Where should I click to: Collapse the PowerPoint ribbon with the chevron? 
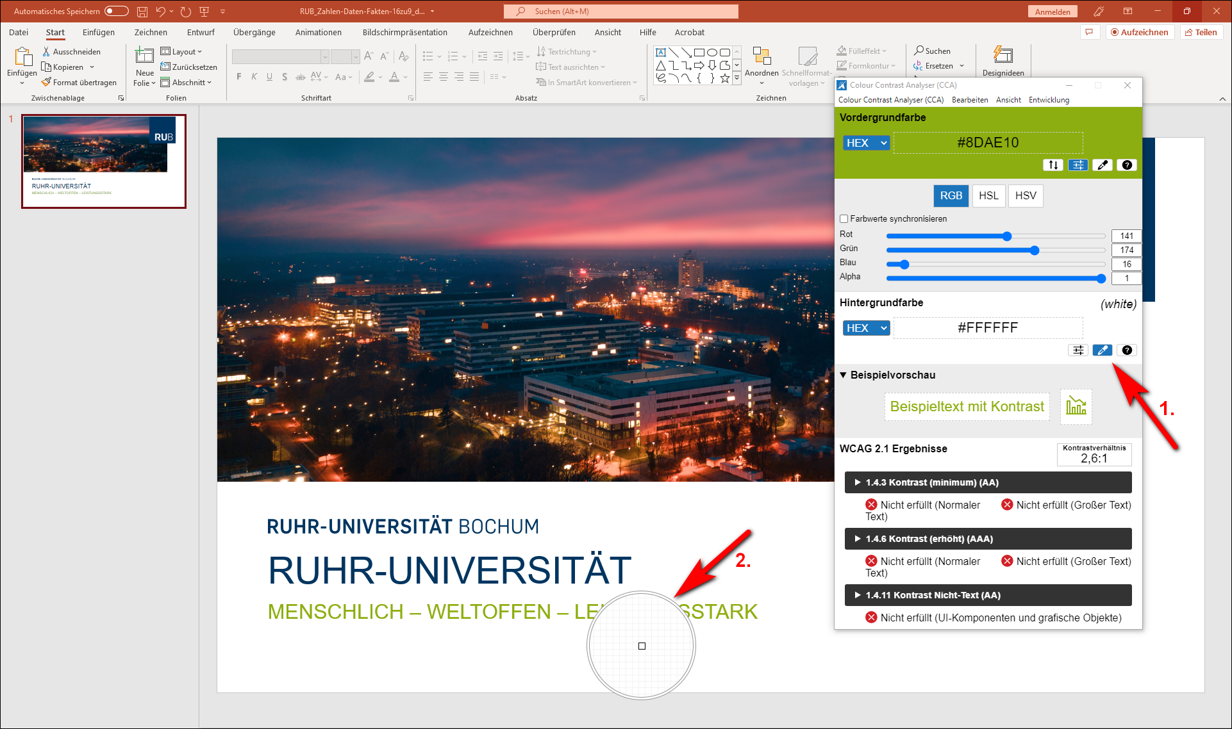[1222, 99]
